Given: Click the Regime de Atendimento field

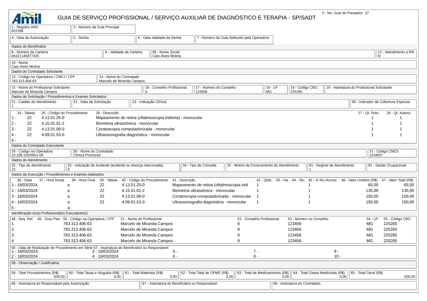Looking at the screenshot, I should (x=336, y=168).
